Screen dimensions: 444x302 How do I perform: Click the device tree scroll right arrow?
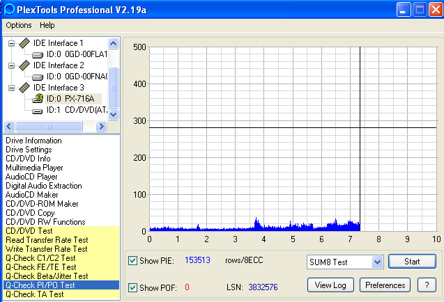(x=101, y=126)
